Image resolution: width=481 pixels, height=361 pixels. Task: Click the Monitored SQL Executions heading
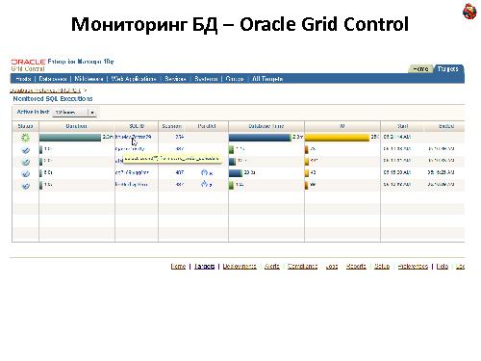(53, 99)
